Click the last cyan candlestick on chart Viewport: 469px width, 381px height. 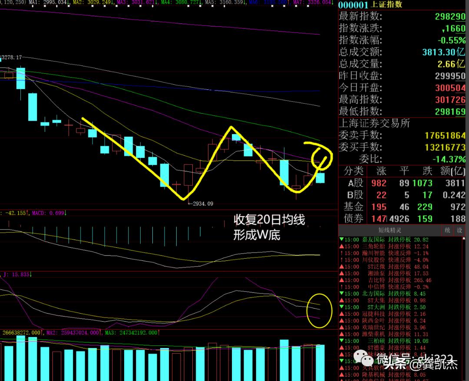pos(320,177)
